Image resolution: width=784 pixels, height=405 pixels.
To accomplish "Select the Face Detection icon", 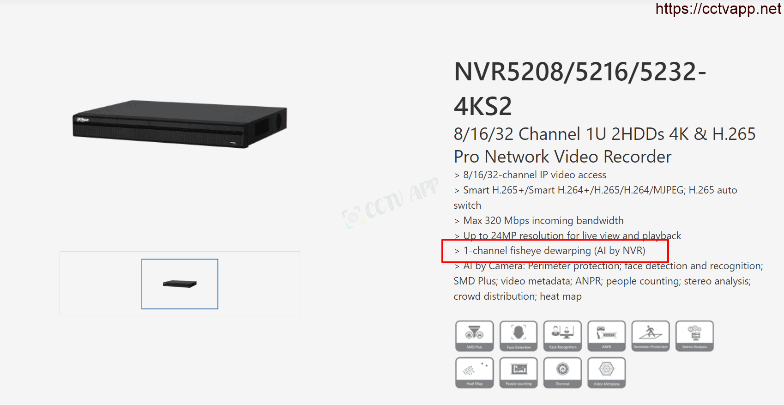I will [519, 336].
